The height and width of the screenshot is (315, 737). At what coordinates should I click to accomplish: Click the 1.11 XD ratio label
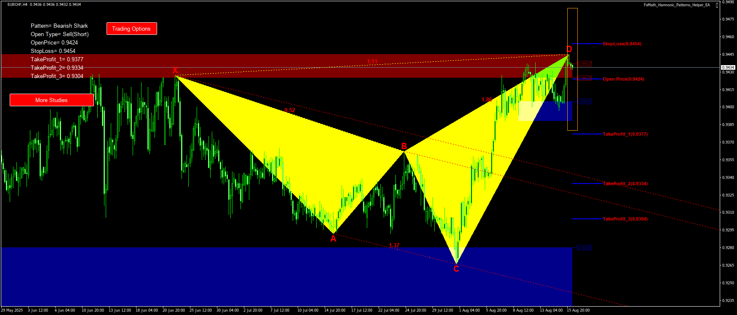(372, 62)
